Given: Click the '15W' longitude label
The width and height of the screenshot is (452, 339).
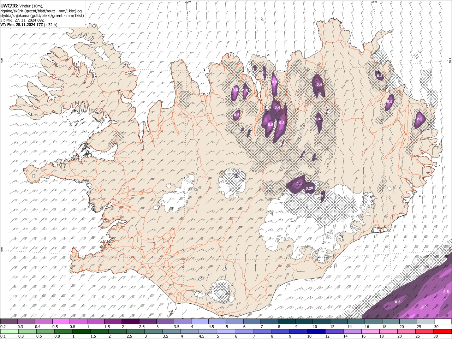Looking at the screenshot, I should pos(374,2).
